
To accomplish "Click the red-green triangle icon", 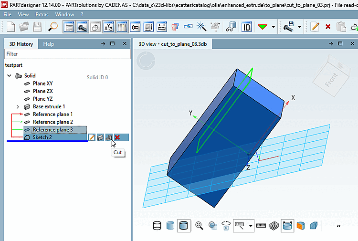I will tap(263, 27).
